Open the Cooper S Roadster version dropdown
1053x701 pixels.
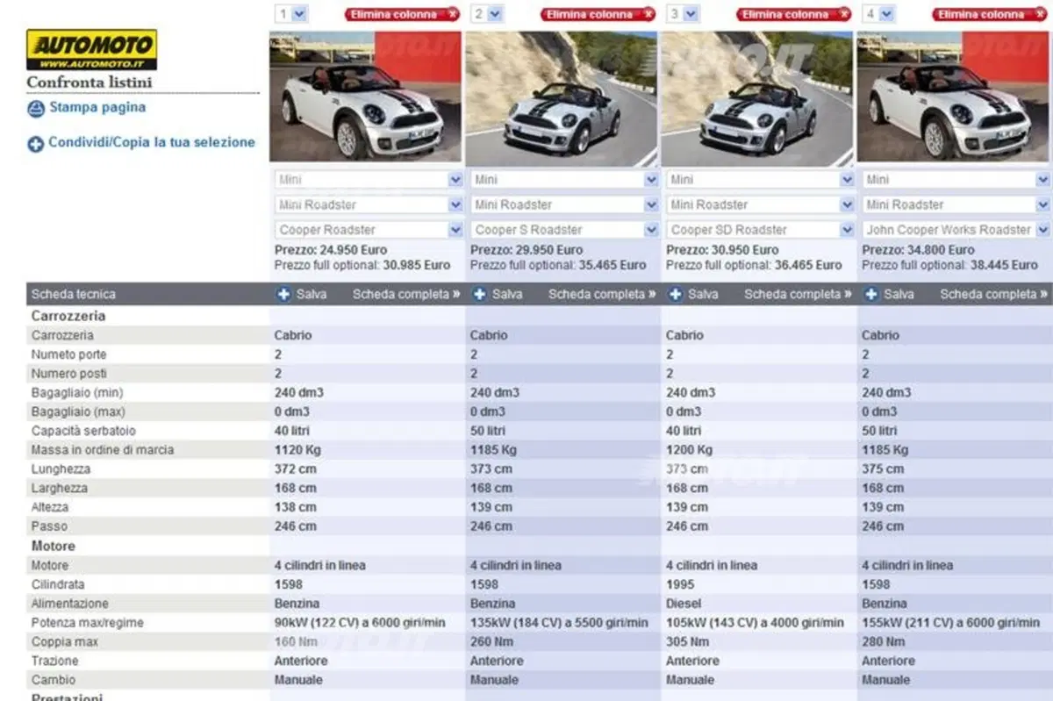tap(564, 230)
